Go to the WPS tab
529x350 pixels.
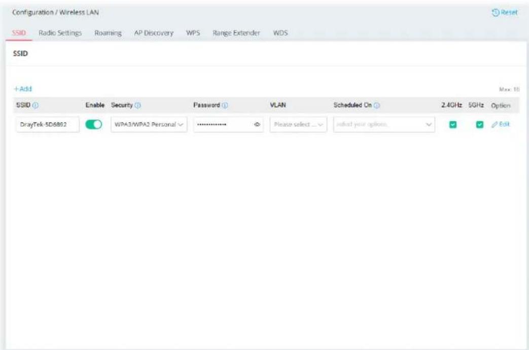pyautogui.click(x=193, y=33)
